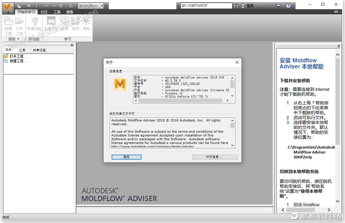Click the undo arrow icon

(47, 6)
